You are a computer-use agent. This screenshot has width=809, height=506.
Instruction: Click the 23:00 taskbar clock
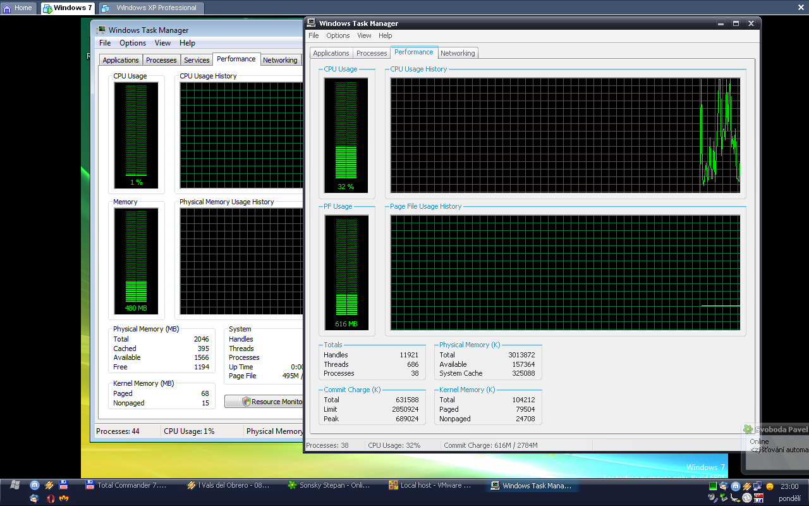coord(789,486)
